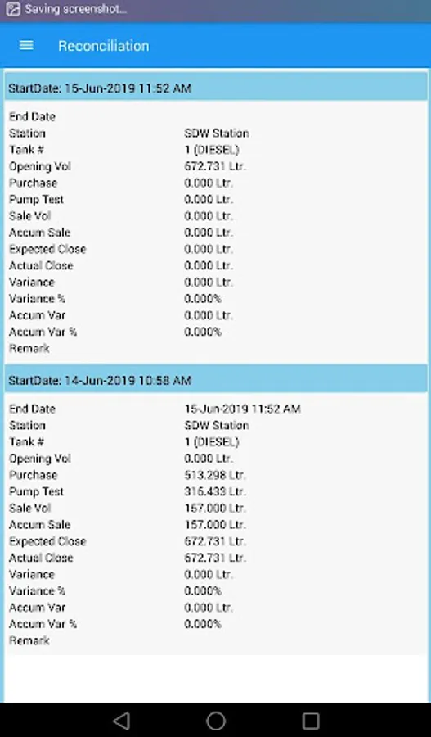431x737 pixels.
Task: Tap the Remark label in first record
Action: 29,349
